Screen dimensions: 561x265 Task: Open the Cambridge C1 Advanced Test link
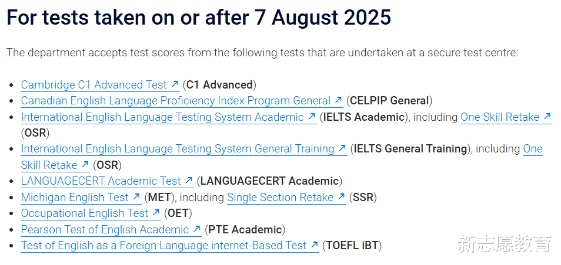point(94,85)
